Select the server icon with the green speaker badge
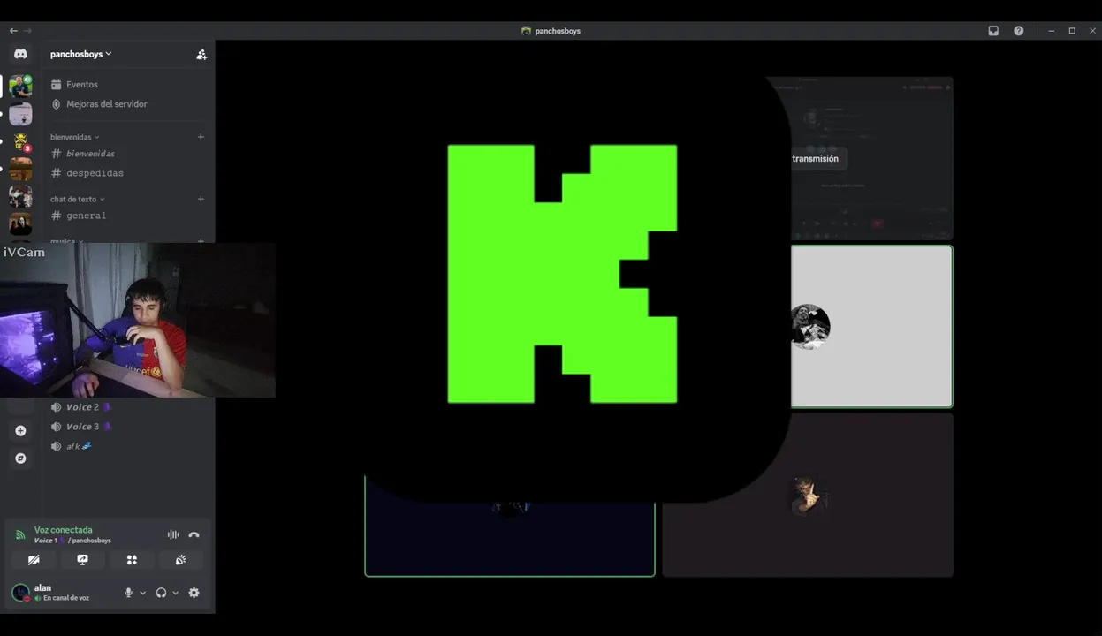 click(x=20, y=86)
